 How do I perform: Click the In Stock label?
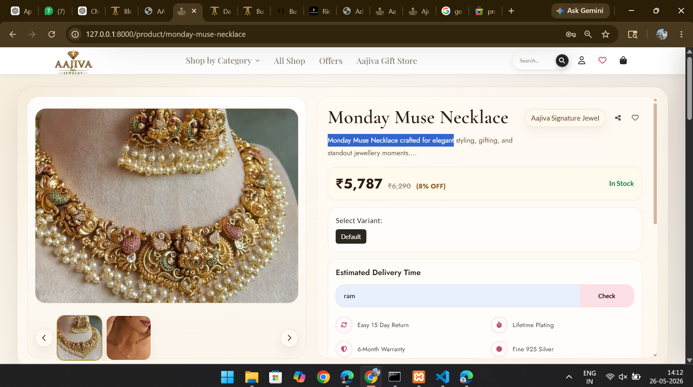(621, 183)
